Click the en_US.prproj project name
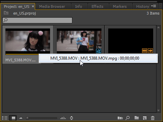This screenshot has width=163, height=122. (25, 13)
